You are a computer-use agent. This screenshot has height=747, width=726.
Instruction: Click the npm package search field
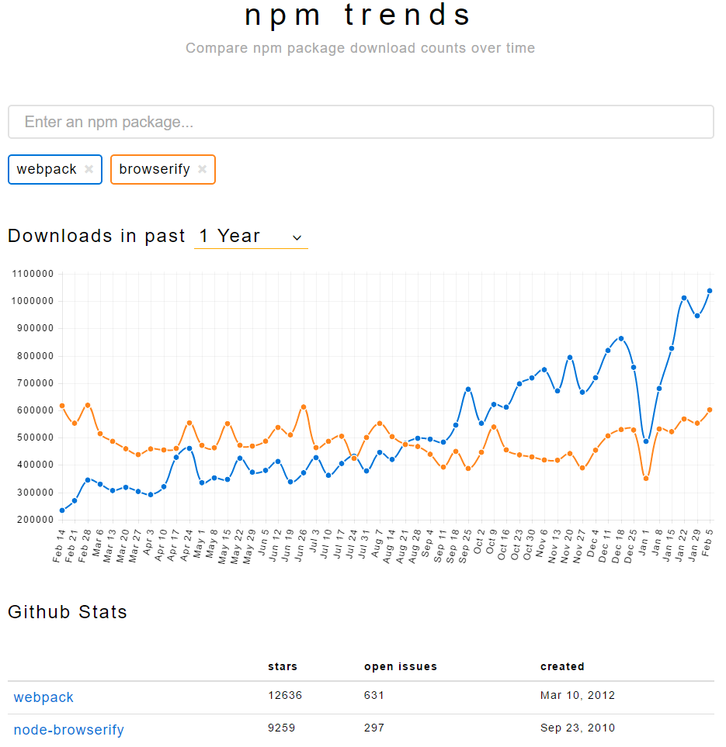point(360,122)
